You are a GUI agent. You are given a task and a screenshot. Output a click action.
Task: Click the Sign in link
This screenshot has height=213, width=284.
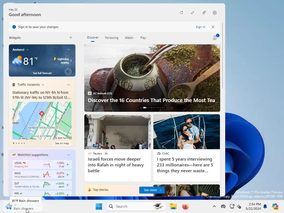[201, 27]
